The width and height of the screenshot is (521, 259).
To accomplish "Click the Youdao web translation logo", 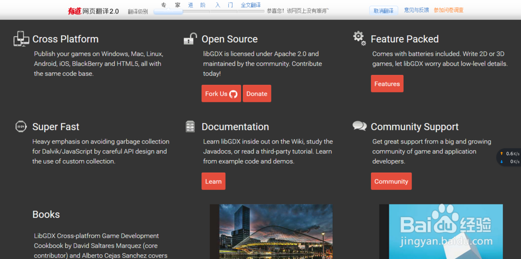I will 93,11.
